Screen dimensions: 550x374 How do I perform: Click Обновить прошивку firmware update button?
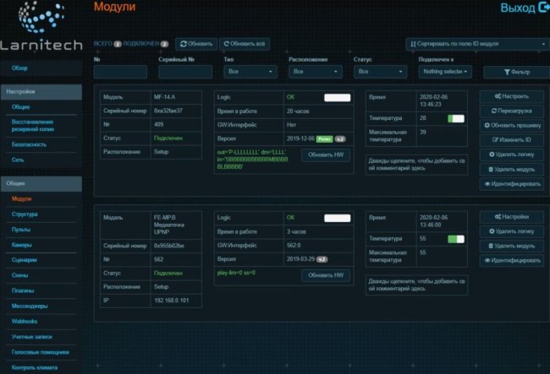point(511,126)
